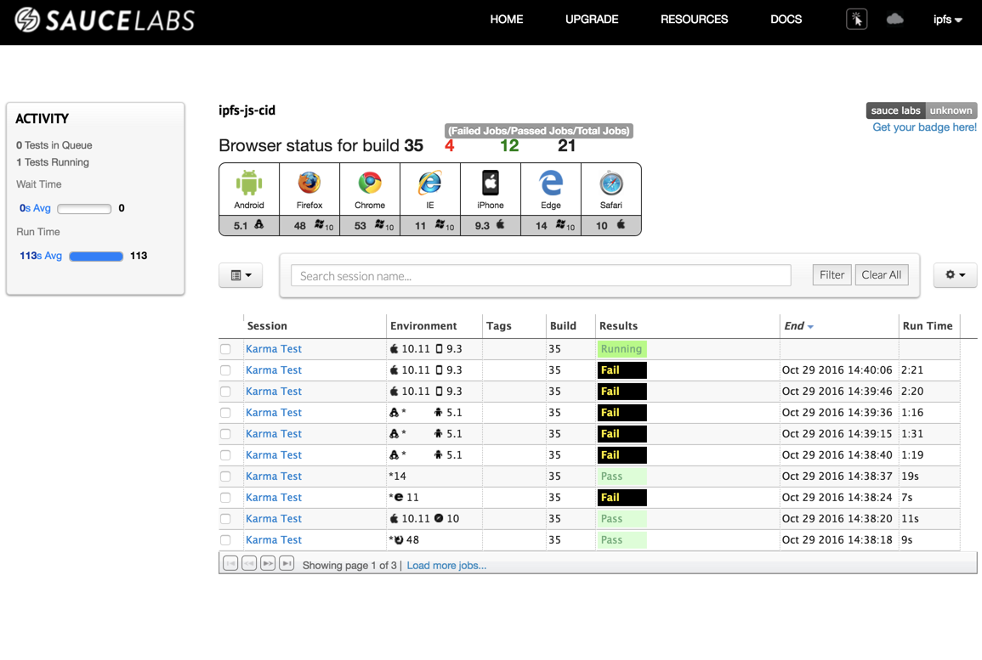Go to HOME in the top navigation
982x660 pixels.
click(506, 20)
